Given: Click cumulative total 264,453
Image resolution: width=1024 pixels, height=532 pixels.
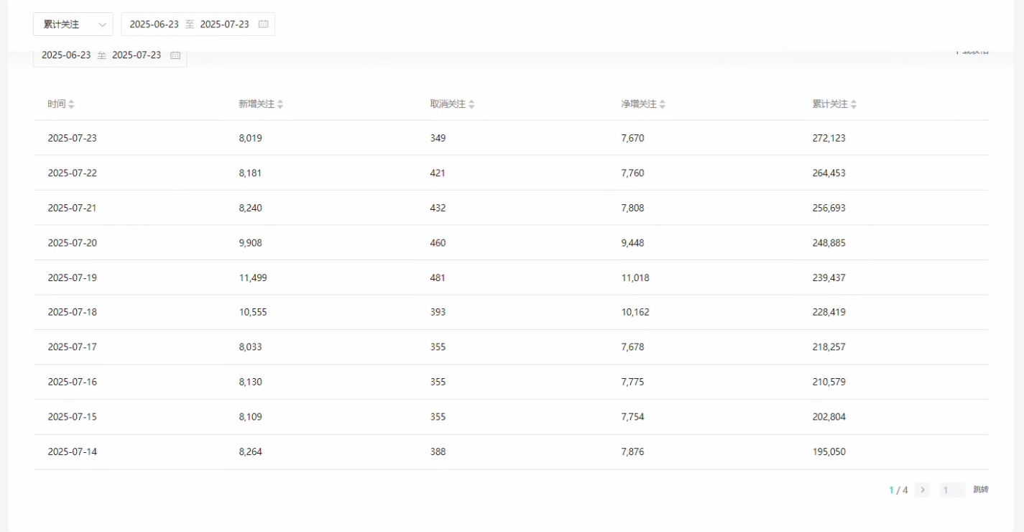Looking at the screenshot, I should click(x=829, y=173).
